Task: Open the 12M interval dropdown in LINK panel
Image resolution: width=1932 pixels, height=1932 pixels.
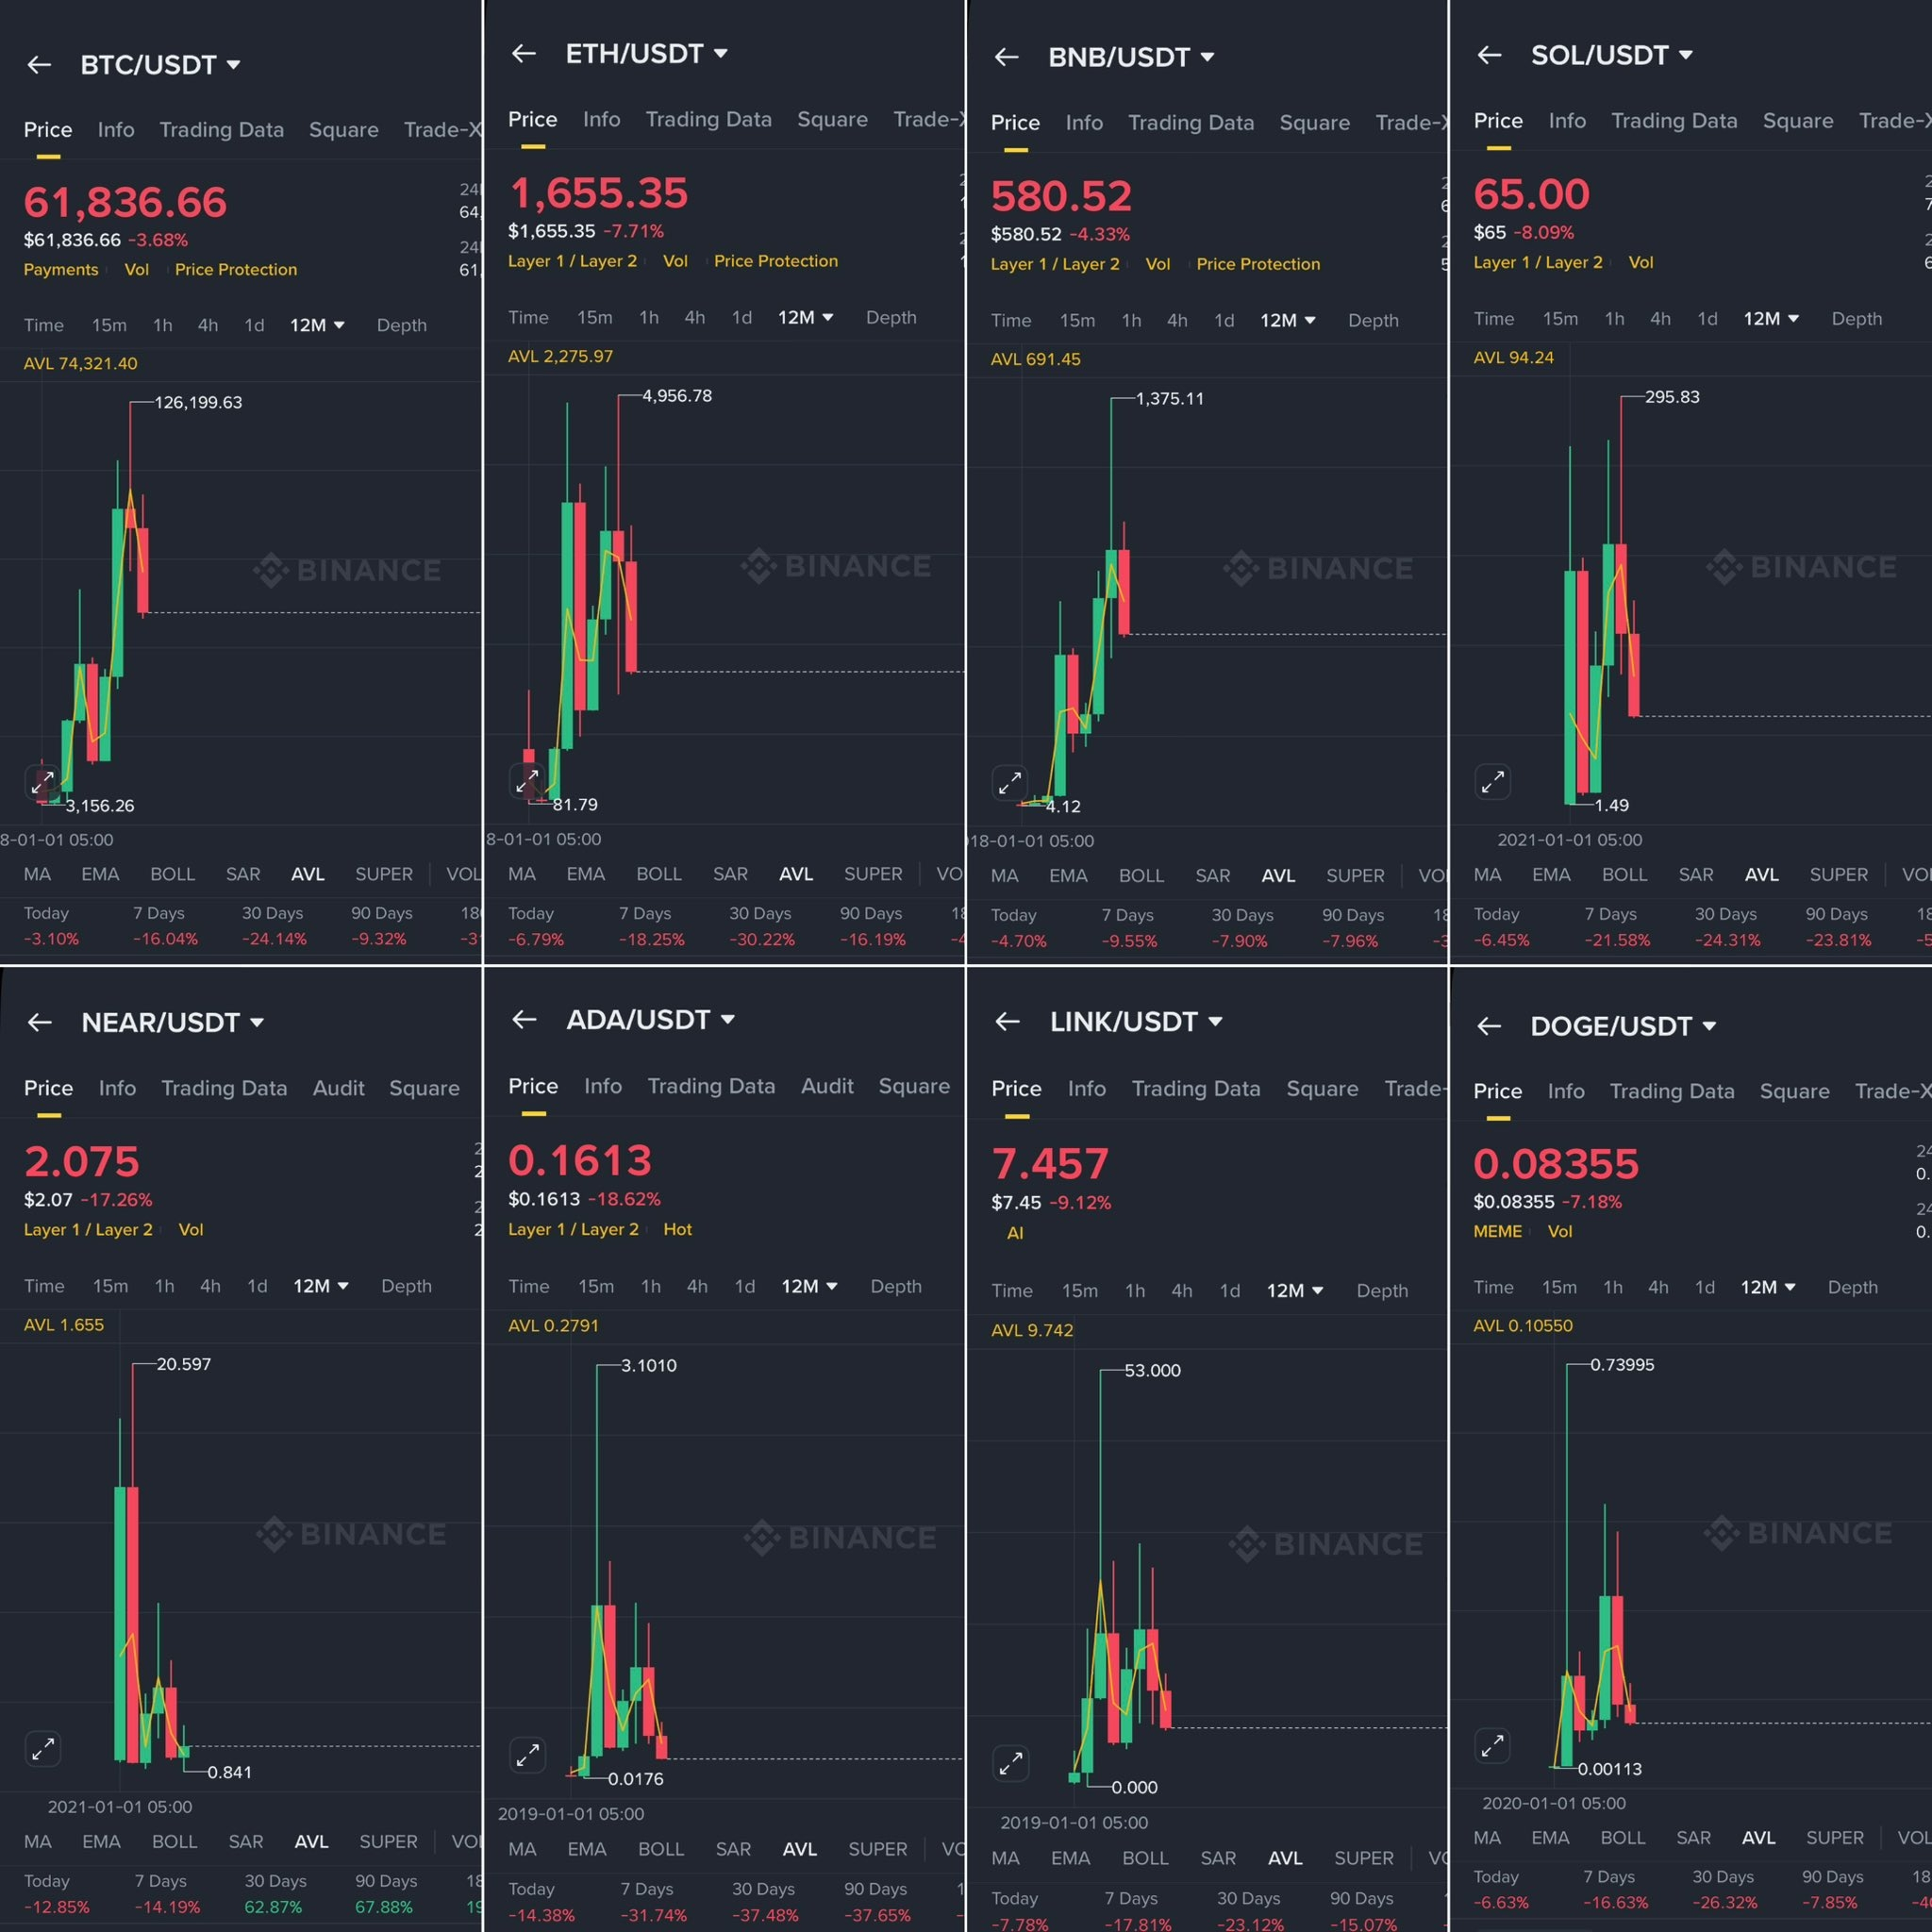Action: pos(1295,1290)
